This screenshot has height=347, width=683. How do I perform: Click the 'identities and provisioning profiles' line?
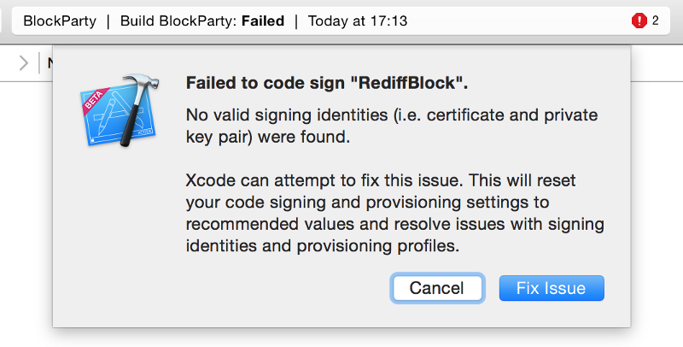pyautogui.click(x=323, y=246)
